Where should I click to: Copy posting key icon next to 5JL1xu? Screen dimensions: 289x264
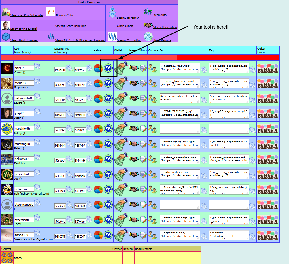click(x=69, y=189)
